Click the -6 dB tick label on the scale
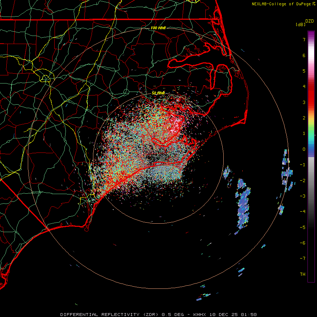This screenshot has width=317, height=317. 303,243
